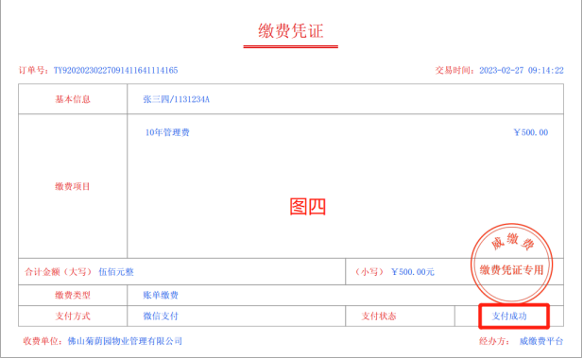Screen dimensions: 583x359
Task: Select transaction time 2023-02-27 09:14:22
Action: click(522, 70)
